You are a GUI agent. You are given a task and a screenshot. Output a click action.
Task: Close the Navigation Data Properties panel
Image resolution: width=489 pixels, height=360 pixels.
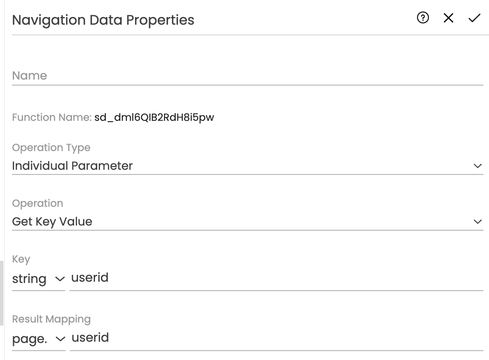point(449,18)
